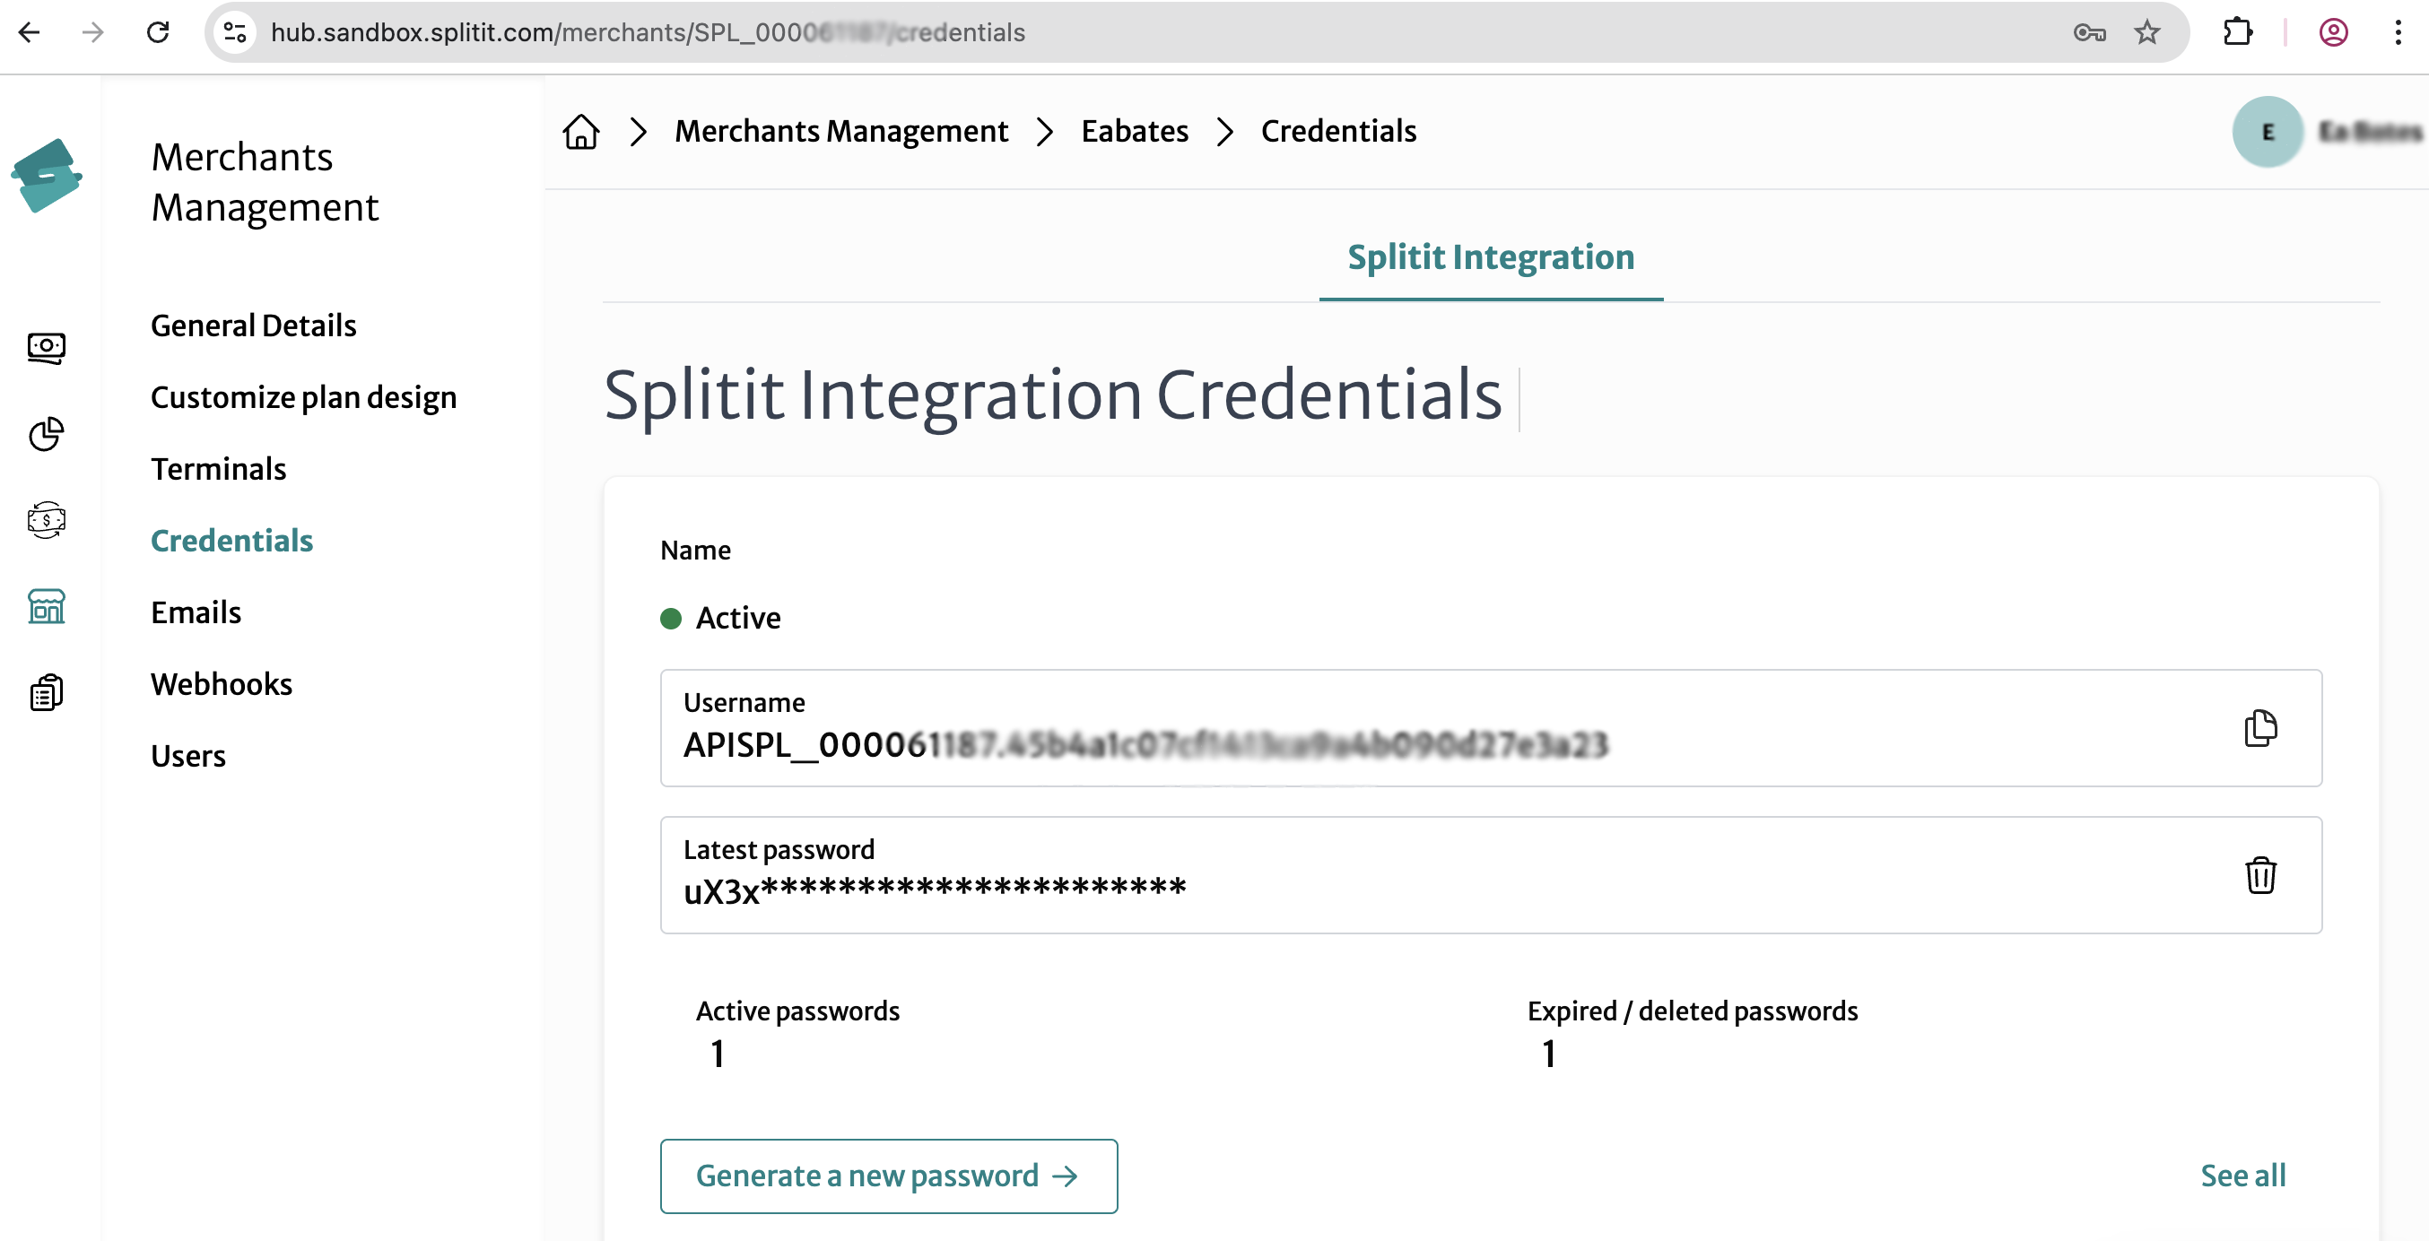Select Credentials in the side menu
This screenshot has height=1241, width=2429.
coord(232,541)
